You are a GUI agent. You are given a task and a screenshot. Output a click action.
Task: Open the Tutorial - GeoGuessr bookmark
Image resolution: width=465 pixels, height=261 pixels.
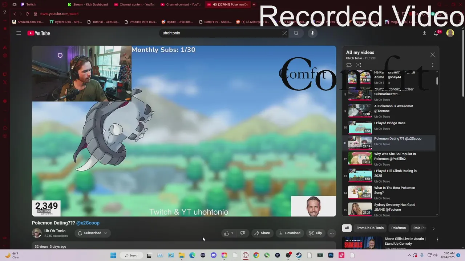click(x=104, y=22)
